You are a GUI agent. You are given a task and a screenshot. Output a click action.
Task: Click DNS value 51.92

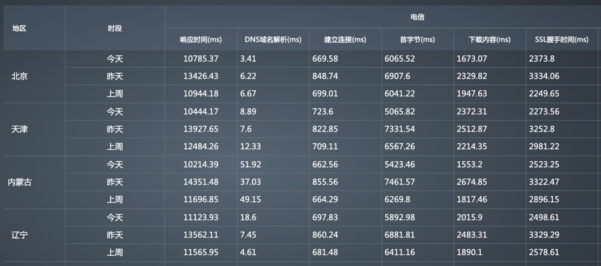click(251, 164)
